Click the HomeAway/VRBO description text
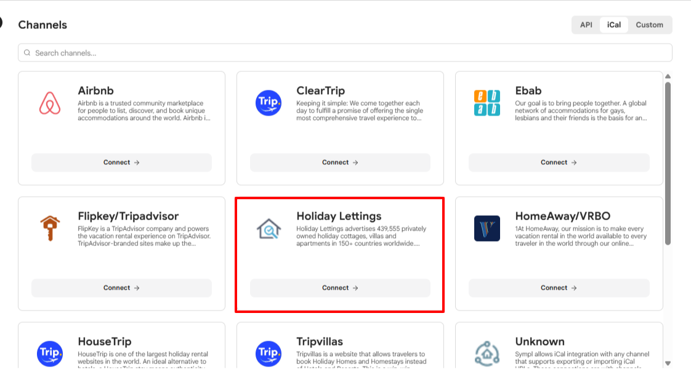The width and height of the screenshot is (691, 380). (581, 236)
